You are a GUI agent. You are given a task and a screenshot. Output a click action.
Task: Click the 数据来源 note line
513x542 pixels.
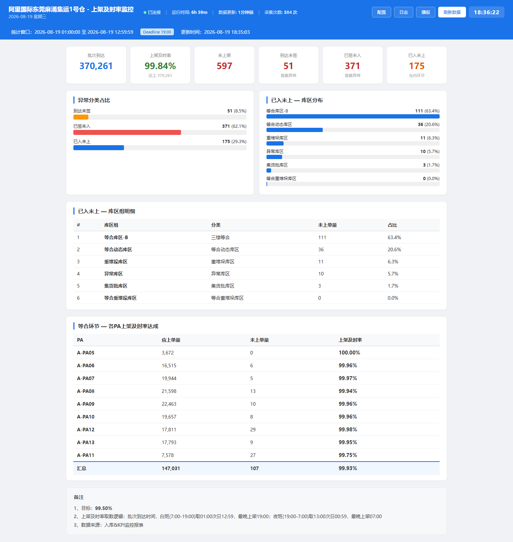coord(109,525)
